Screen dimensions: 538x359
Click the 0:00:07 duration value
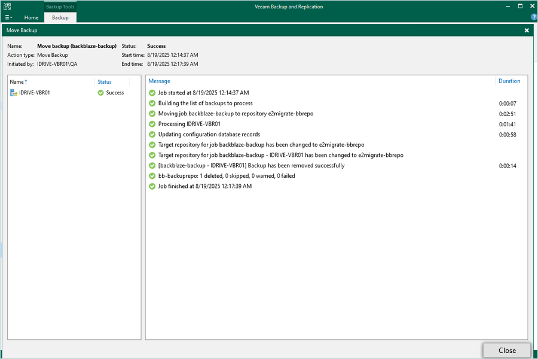click(508, 104)
